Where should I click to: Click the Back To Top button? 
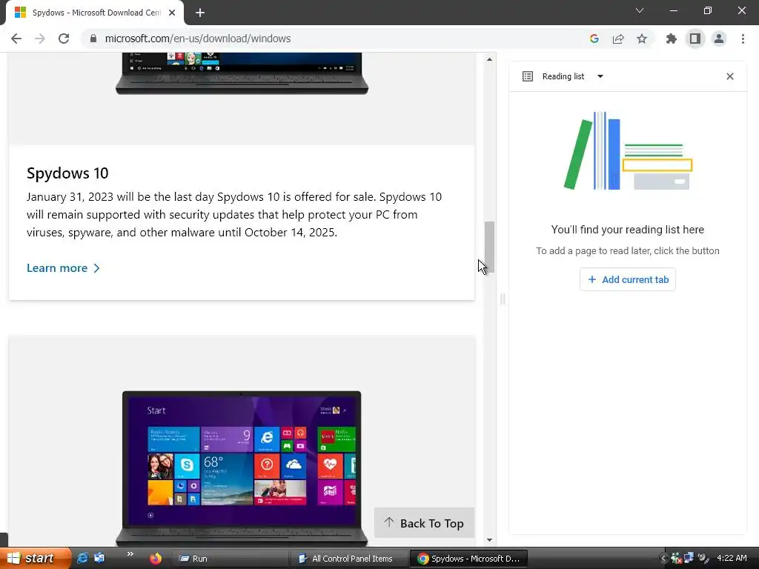click(x=424, y=523)
